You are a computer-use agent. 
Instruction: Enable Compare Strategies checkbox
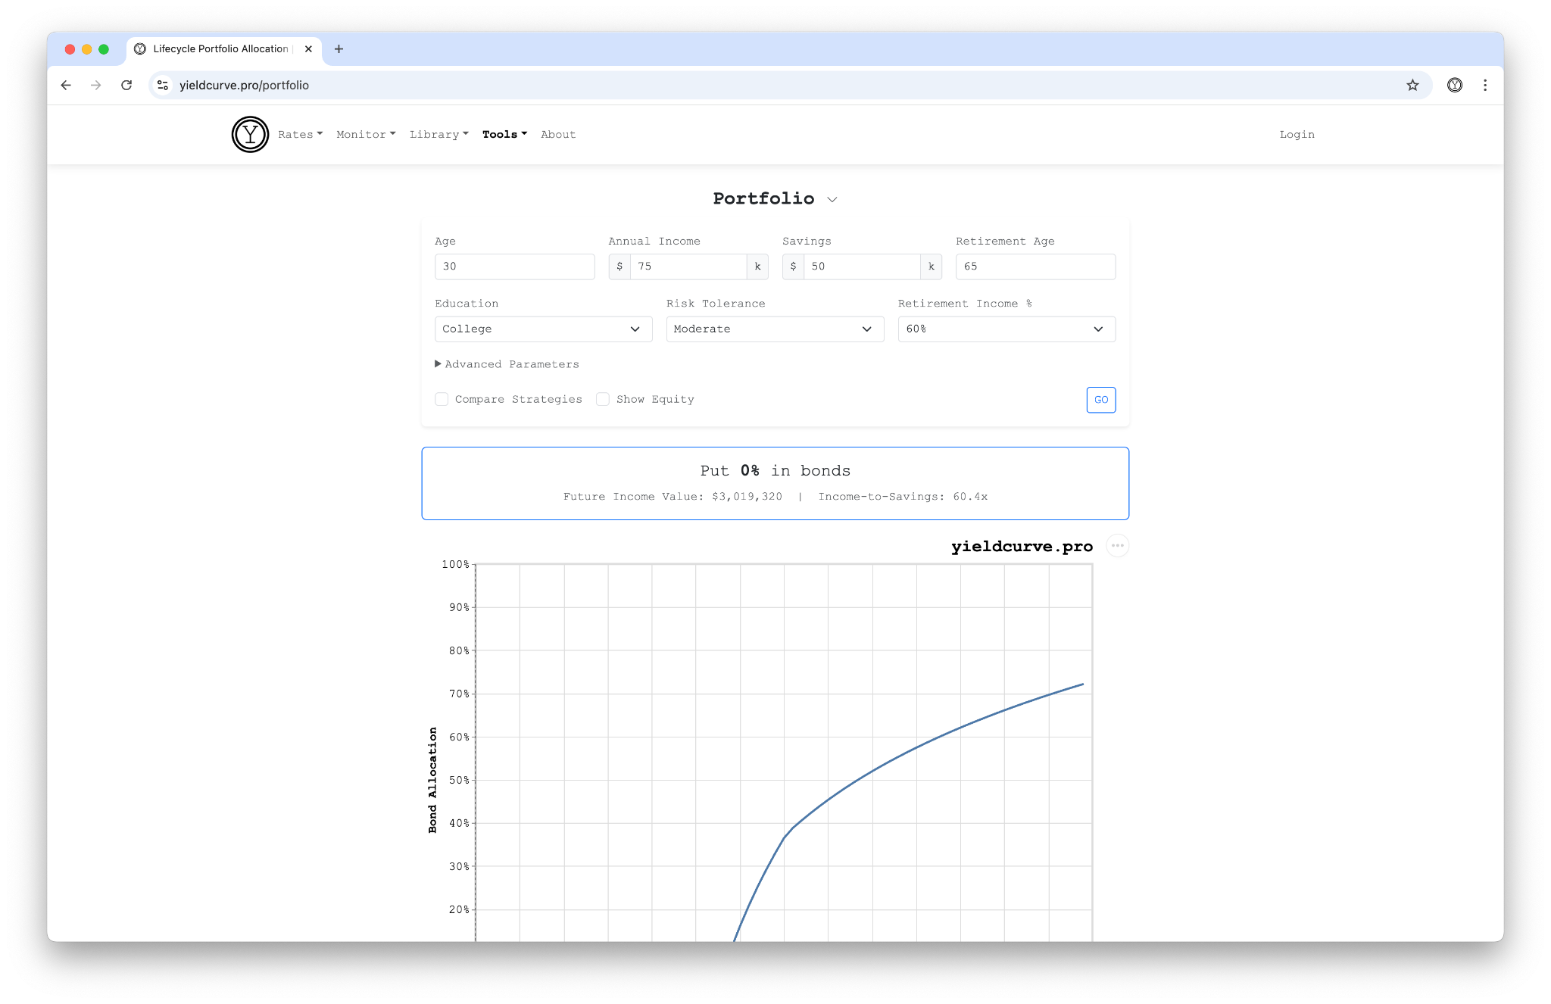(x=442, y=399)
